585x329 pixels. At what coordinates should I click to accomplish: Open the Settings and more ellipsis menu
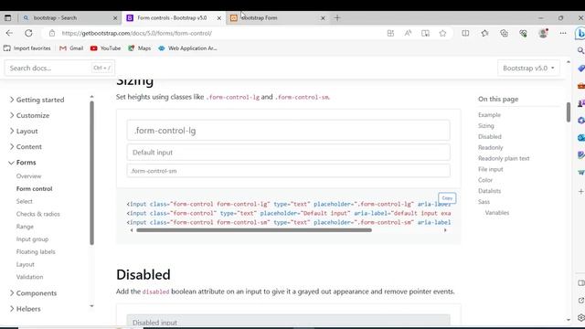tap(563, 33)
